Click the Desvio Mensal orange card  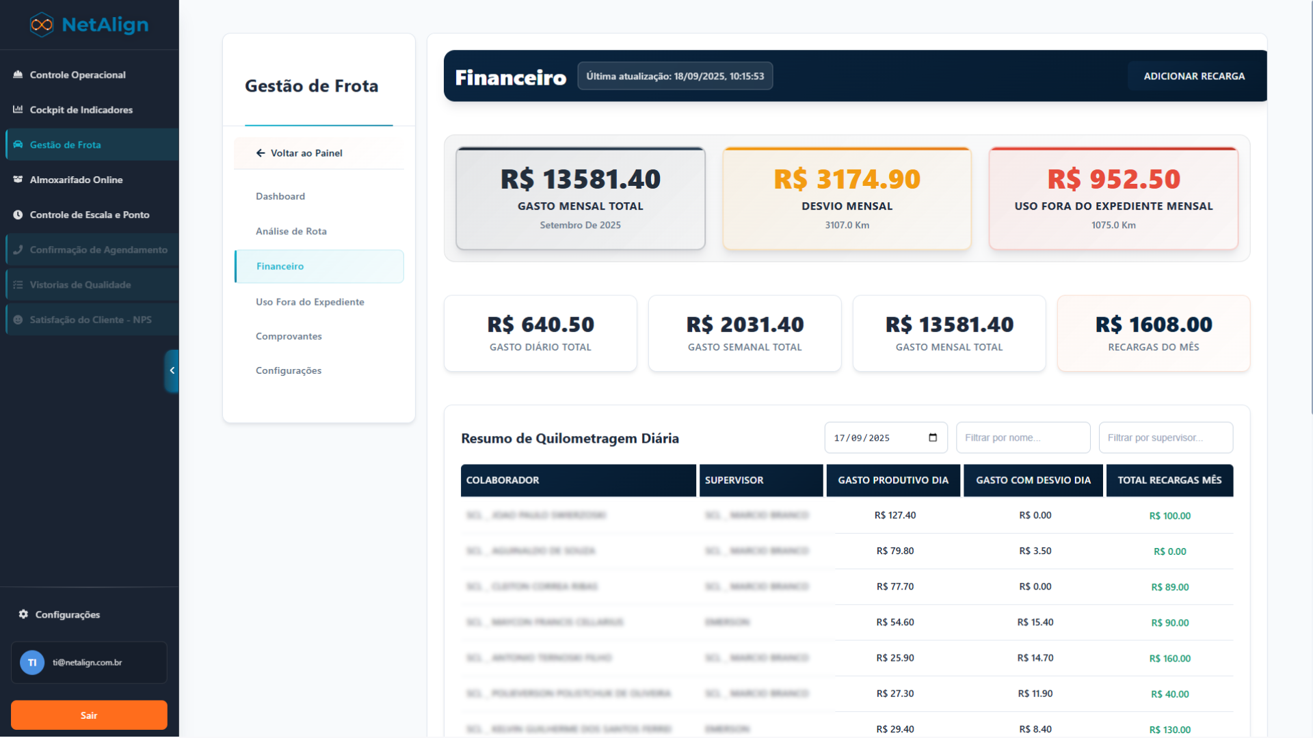tap(847, 199)
